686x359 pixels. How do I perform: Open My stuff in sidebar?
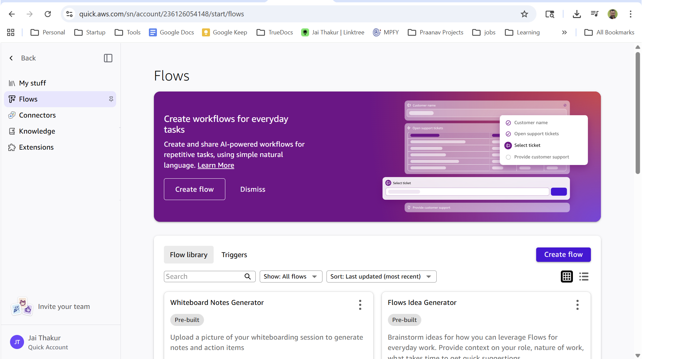tap(60, 83)
